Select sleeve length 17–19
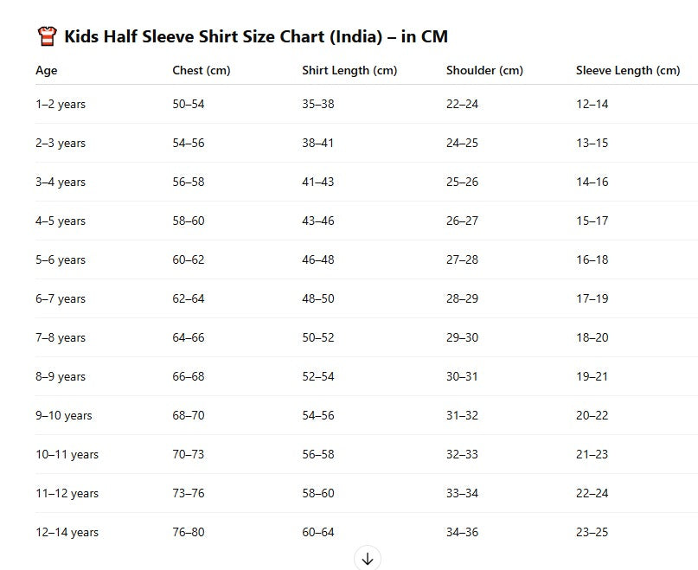The image size is (698, 570). (x=592, y=298)
